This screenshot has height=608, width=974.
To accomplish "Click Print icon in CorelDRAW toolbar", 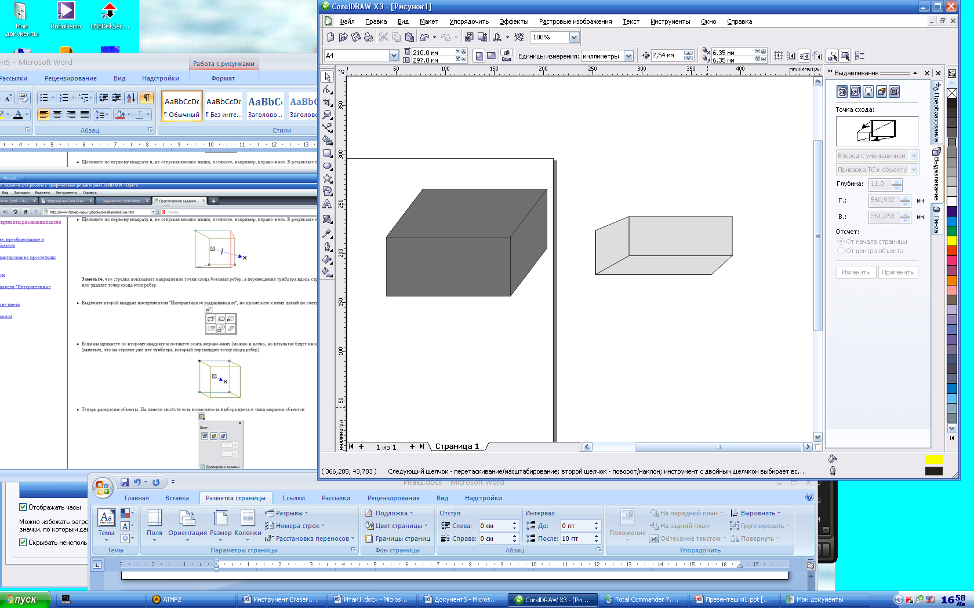I will (369, 37).
